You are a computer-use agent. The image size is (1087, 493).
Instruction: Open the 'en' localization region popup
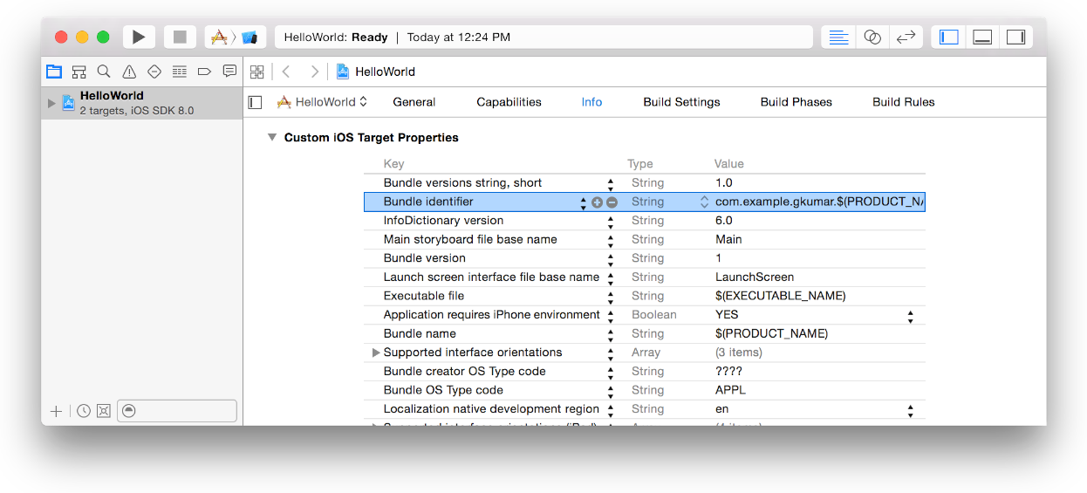(911, 409)
